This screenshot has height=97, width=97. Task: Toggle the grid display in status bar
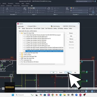click(86, 91)
